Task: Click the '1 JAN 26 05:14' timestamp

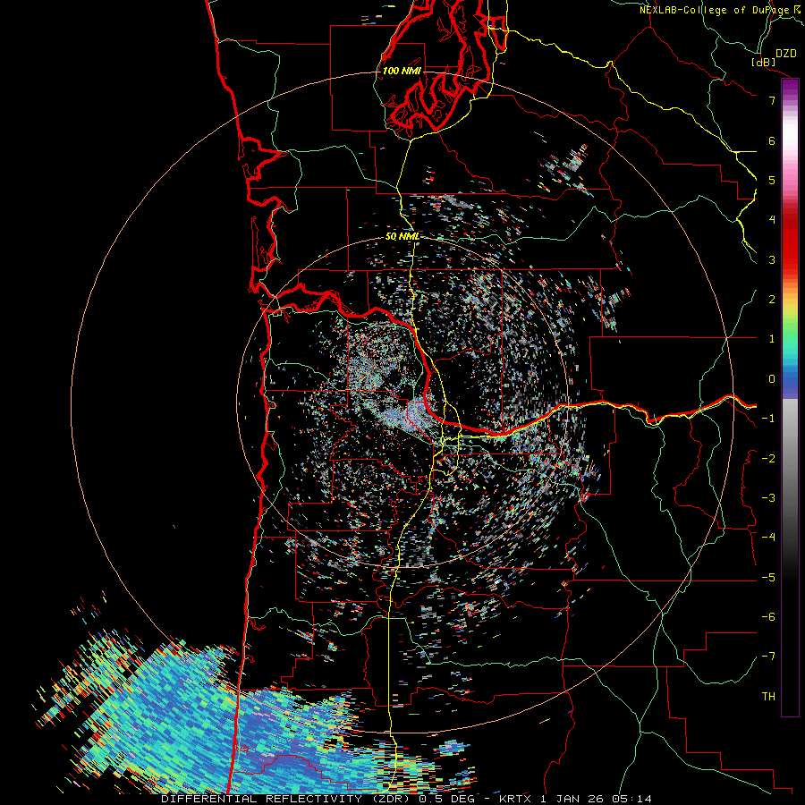Action: point(596,799)
